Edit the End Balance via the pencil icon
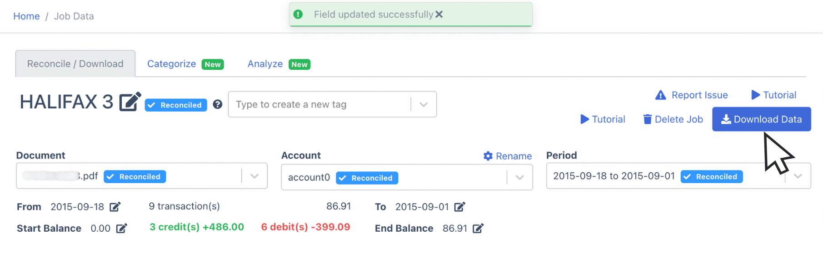The height and width of the screenshot is (263, 823). (478, 228)
